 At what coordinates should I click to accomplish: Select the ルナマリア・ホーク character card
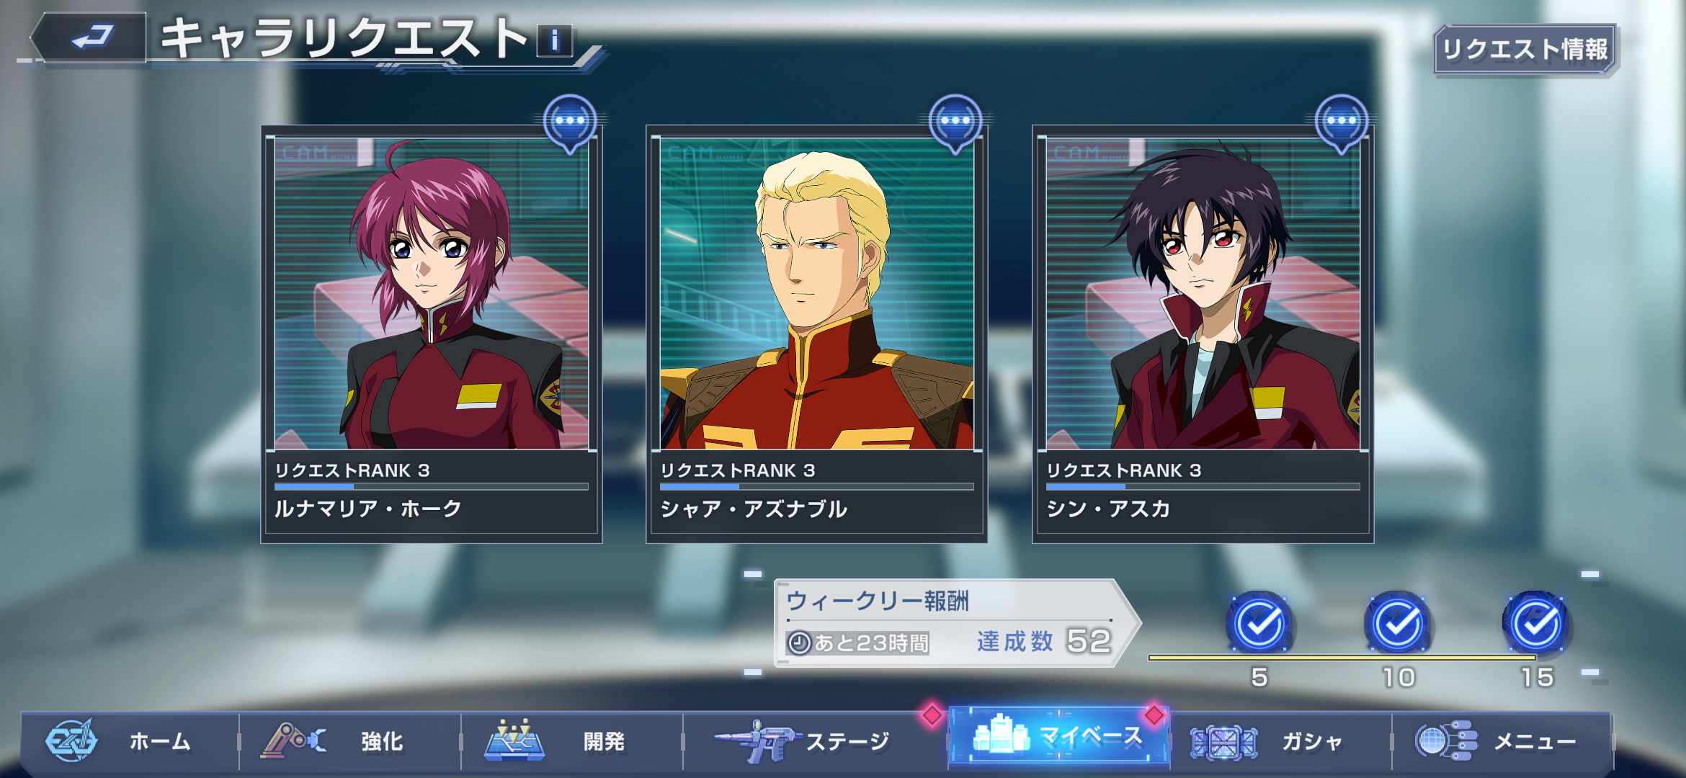(432, 334)
